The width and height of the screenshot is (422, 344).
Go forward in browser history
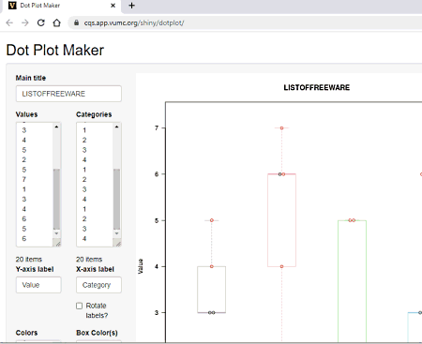click(x=25, y=22)
